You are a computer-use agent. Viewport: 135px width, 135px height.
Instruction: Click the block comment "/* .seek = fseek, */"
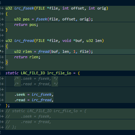point(36,78)
